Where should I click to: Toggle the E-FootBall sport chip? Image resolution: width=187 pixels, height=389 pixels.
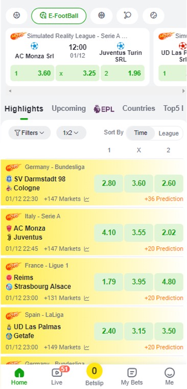59,15
